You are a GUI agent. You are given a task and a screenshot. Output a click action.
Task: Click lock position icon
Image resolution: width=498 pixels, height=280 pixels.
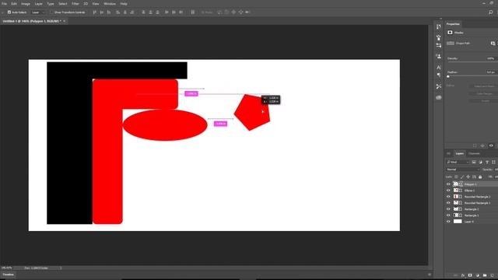(x=468, y=177)
